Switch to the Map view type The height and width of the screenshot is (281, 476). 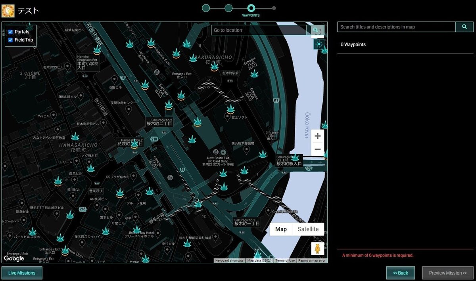281,229
